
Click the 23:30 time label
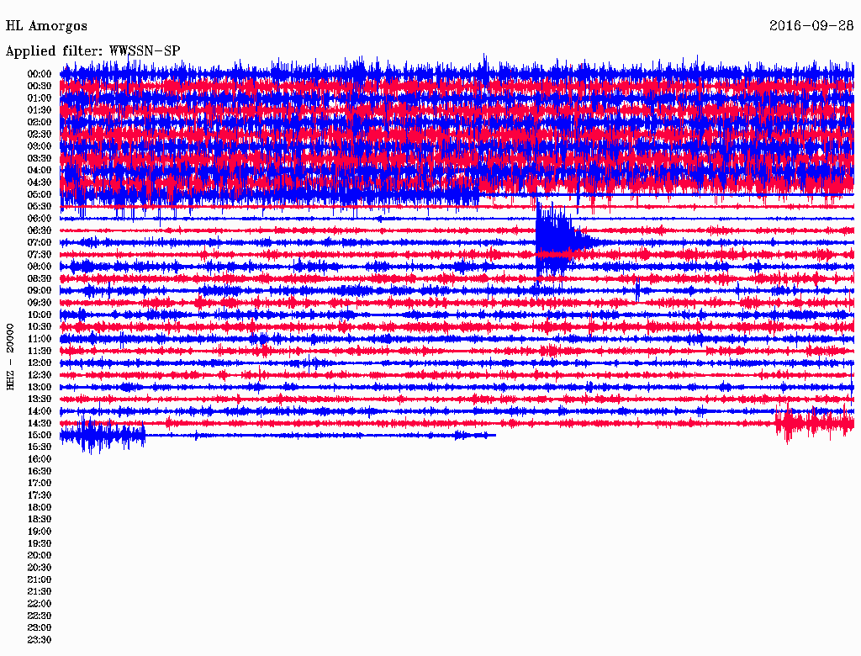point(40,640)
